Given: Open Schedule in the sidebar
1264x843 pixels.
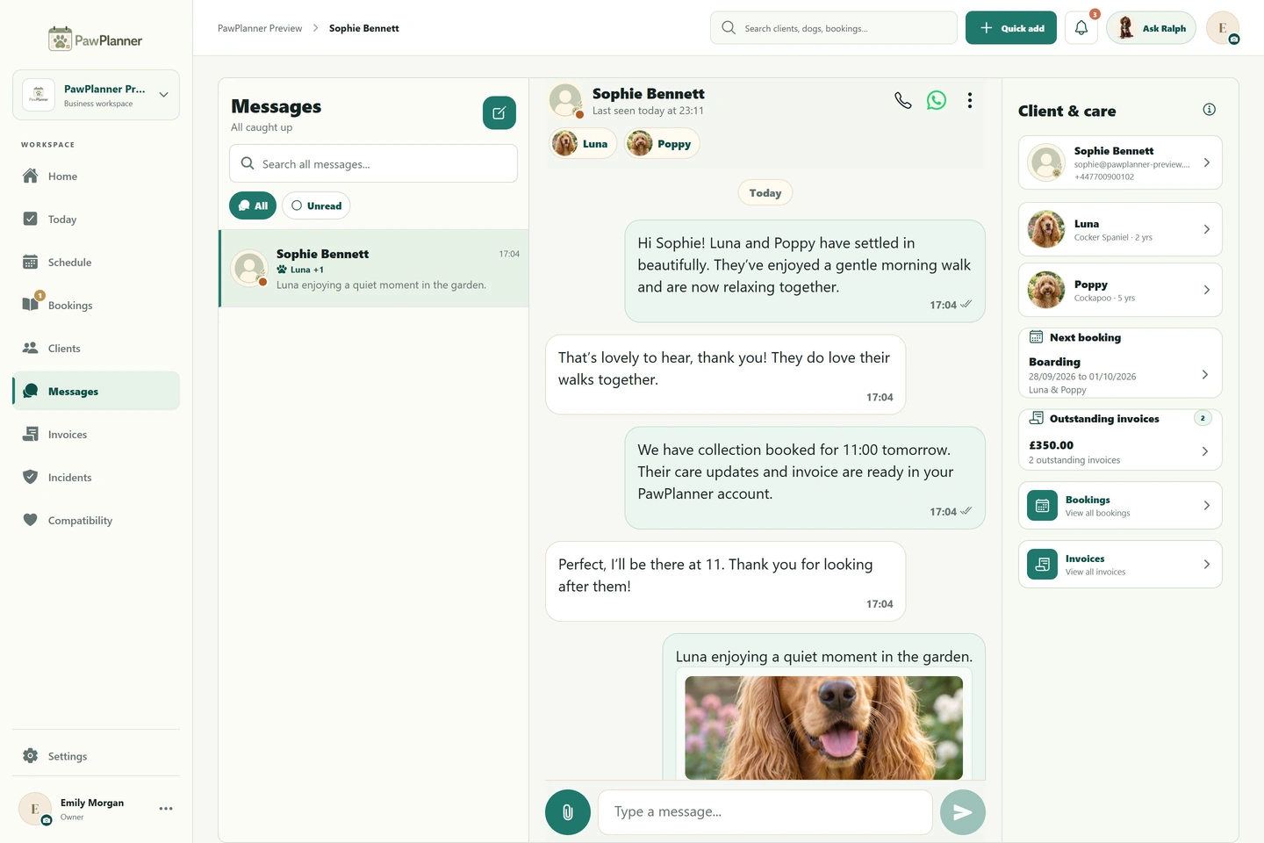Looking at the screenshot, I should click(x=96, y=262).
